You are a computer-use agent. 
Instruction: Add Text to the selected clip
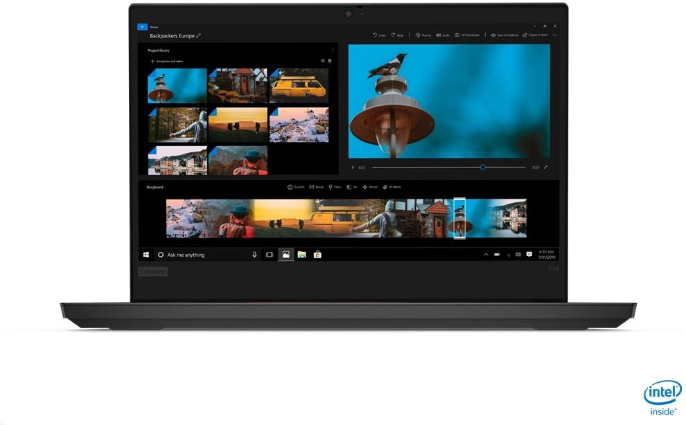(x=352, y=187)
